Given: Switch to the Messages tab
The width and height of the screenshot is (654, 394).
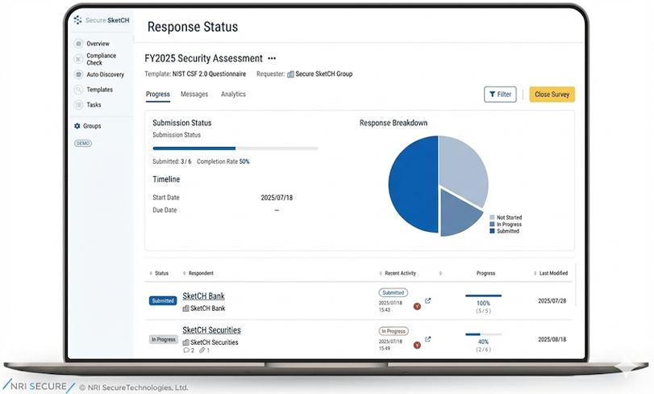Looking at the screenshot, I should point(194,94).
